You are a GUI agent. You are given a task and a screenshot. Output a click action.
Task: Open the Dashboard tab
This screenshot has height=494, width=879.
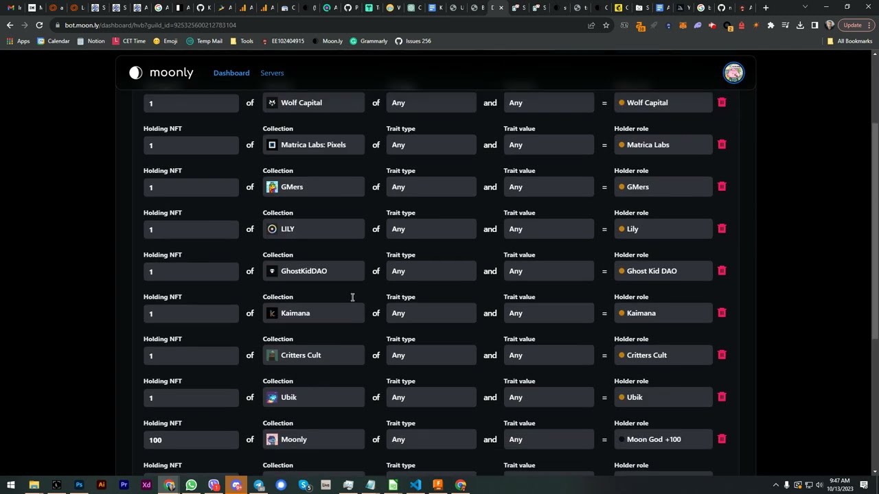click(x=231, y=73)
